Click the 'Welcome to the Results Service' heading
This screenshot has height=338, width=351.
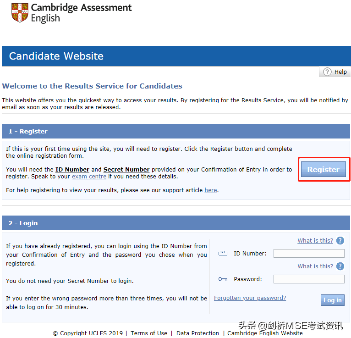(x=92, y=86)
